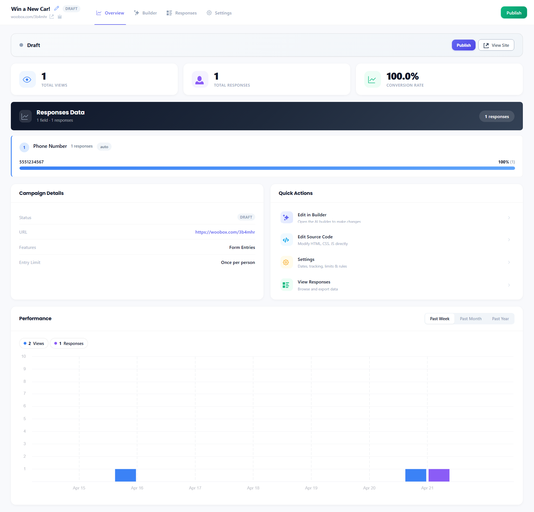534x512 pixels.
Task: Click the purple responses bar on Apr 21
Action: pos(439,475)
